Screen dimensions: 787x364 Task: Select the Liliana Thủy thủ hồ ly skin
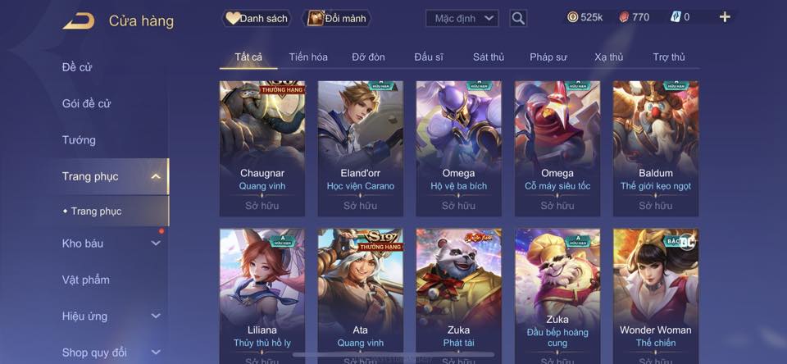coord(262,296)
